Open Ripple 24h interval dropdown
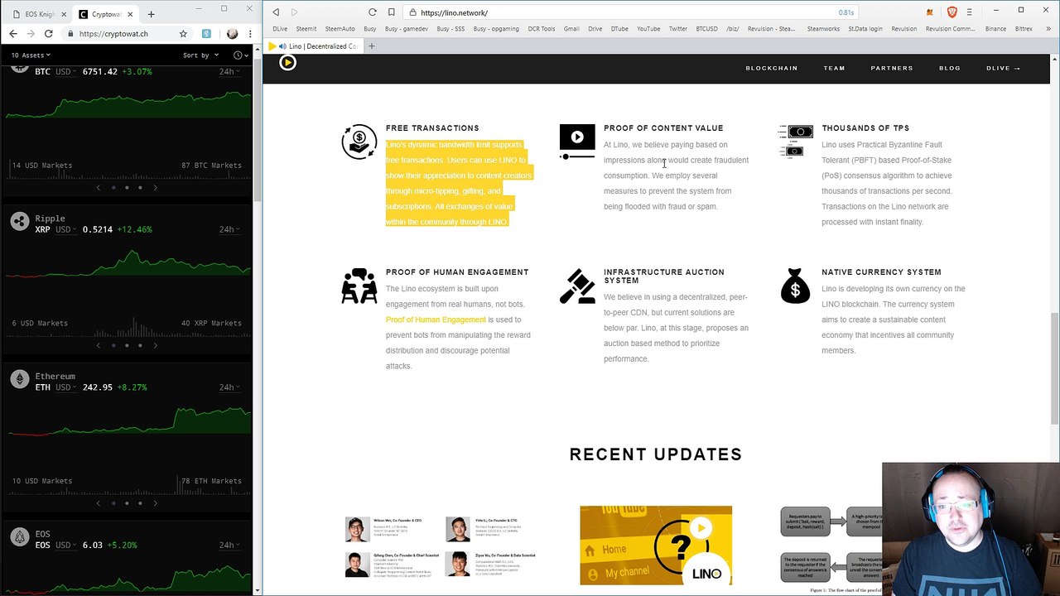This screenshot has width=1060, height=596. tap(230, 229)
